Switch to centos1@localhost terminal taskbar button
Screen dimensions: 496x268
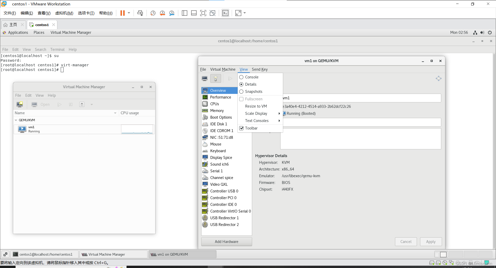coord(44,254)
